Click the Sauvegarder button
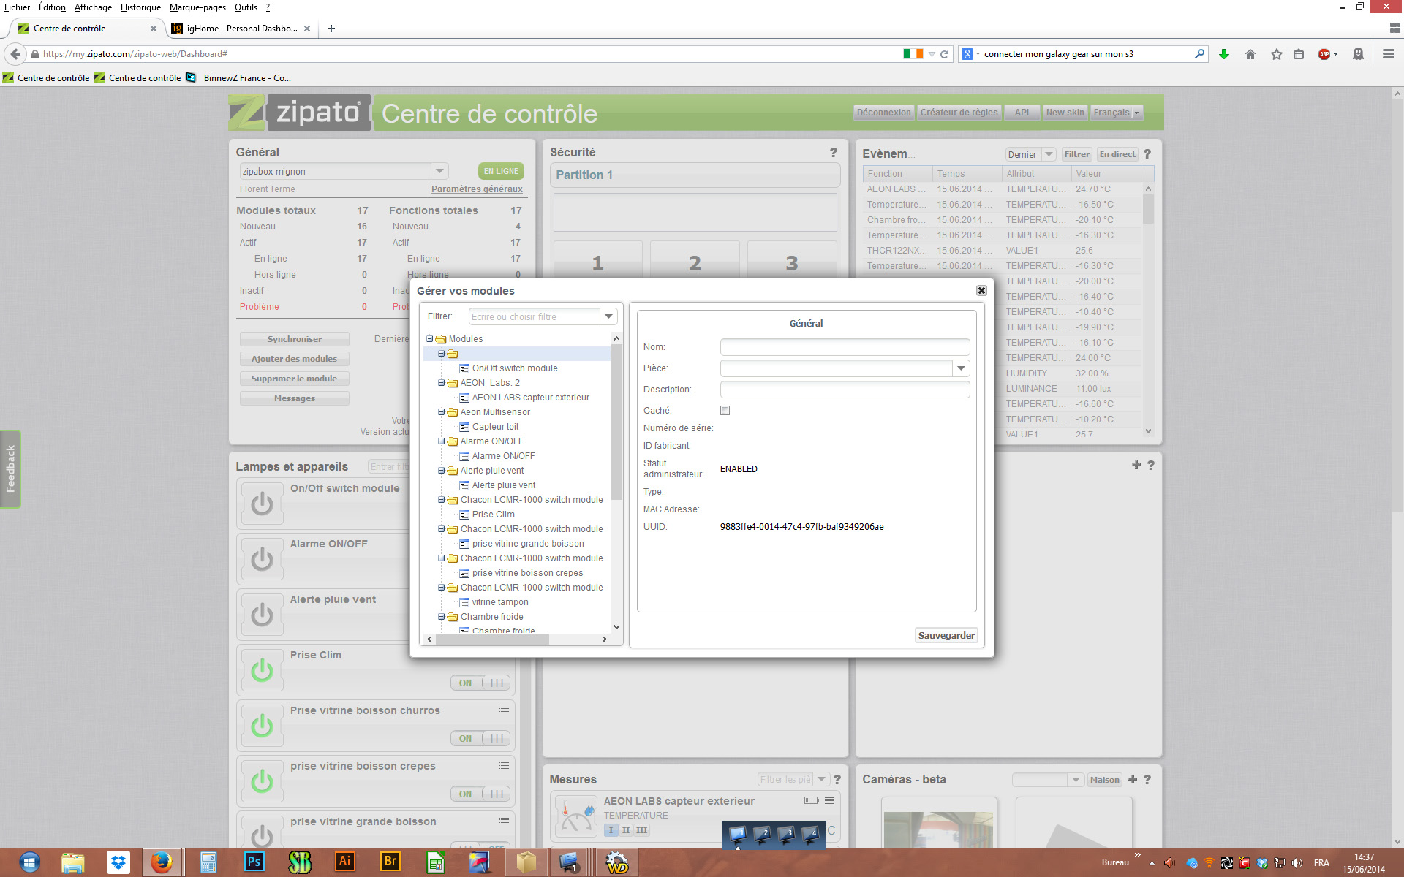The width and height of the screenshot is (1404, 877). (x=946, y=635)
